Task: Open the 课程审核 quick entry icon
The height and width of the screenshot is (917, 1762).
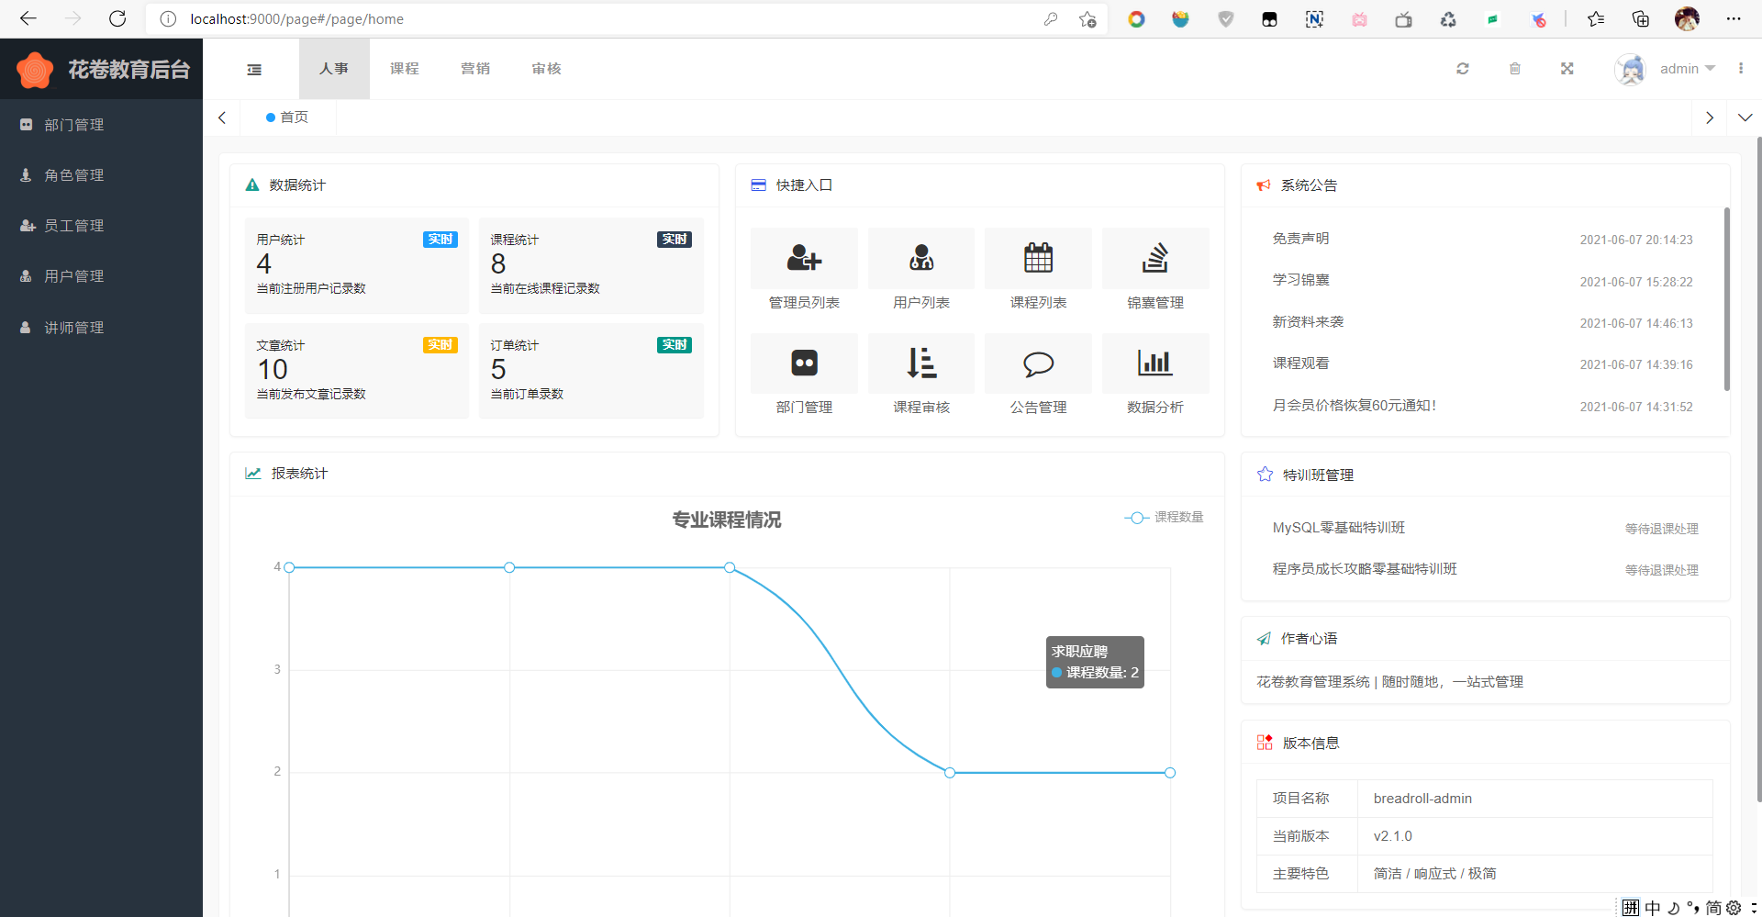Action: [921, 363]
